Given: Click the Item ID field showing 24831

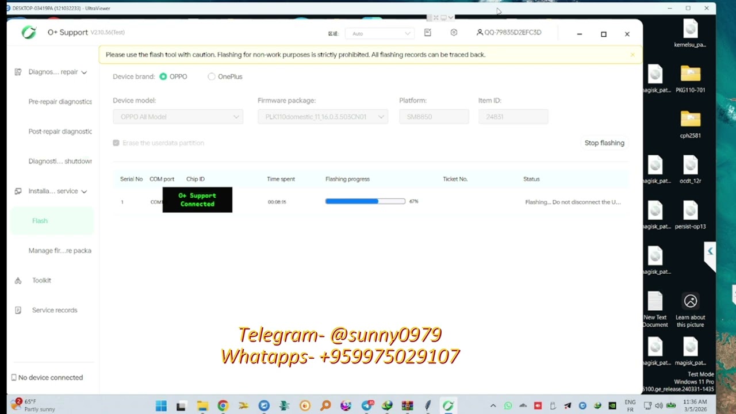Looking at the screenshot, I should tap(513, 117).
